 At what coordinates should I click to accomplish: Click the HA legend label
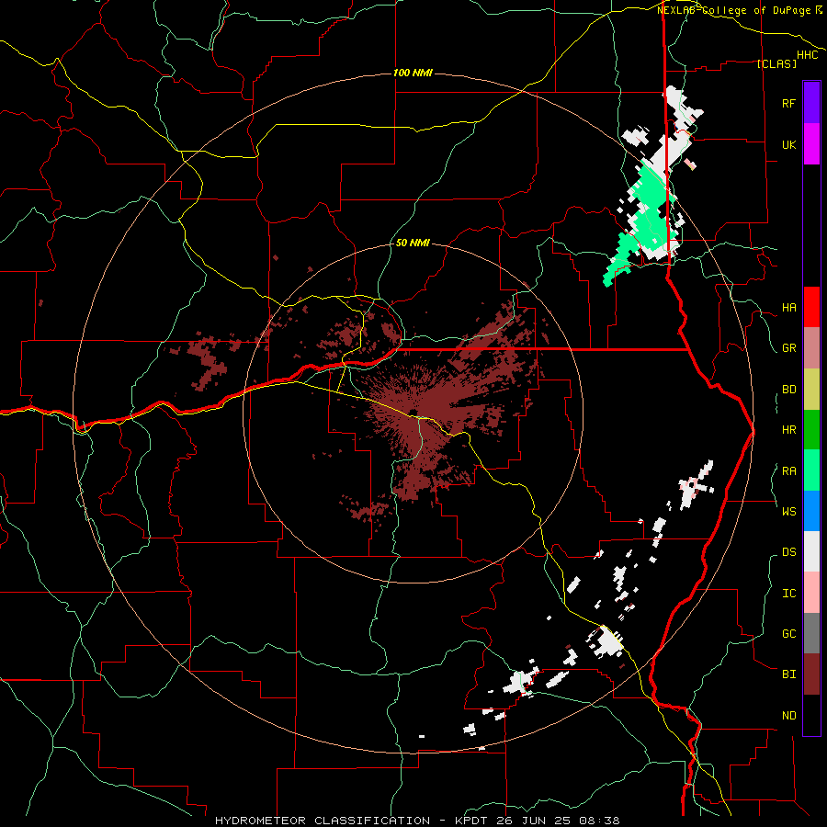pos(788,307)
